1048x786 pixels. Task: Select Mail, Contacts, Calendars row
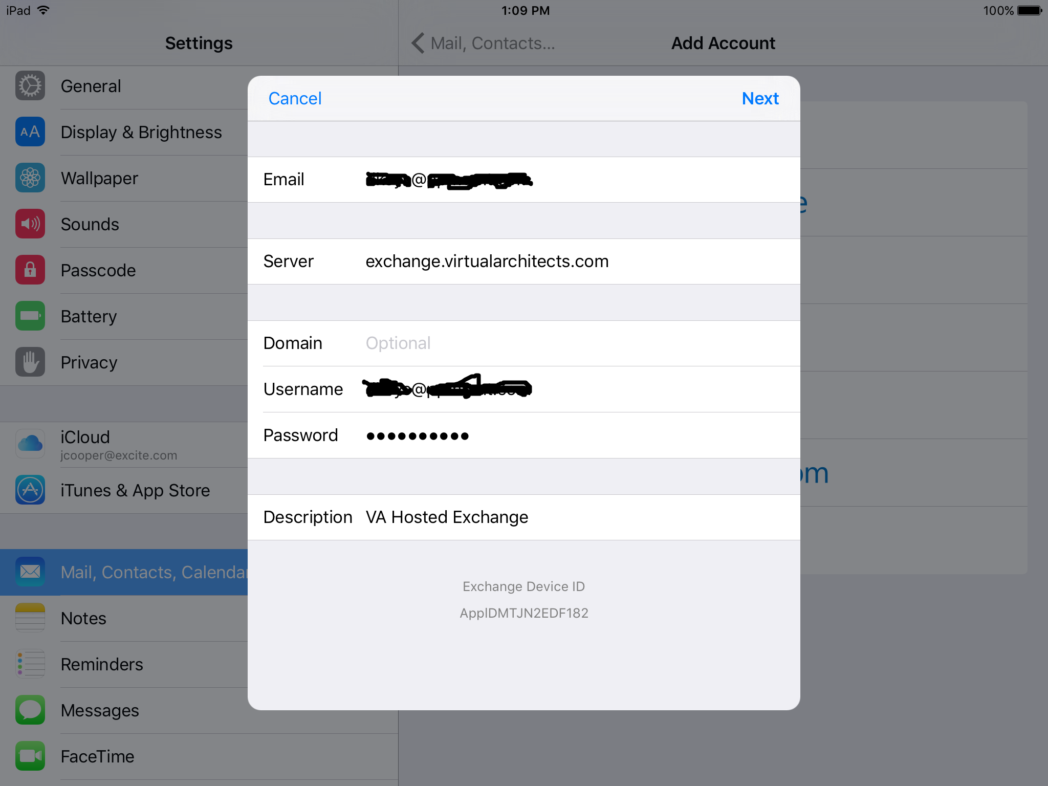[x=124, y=572]
